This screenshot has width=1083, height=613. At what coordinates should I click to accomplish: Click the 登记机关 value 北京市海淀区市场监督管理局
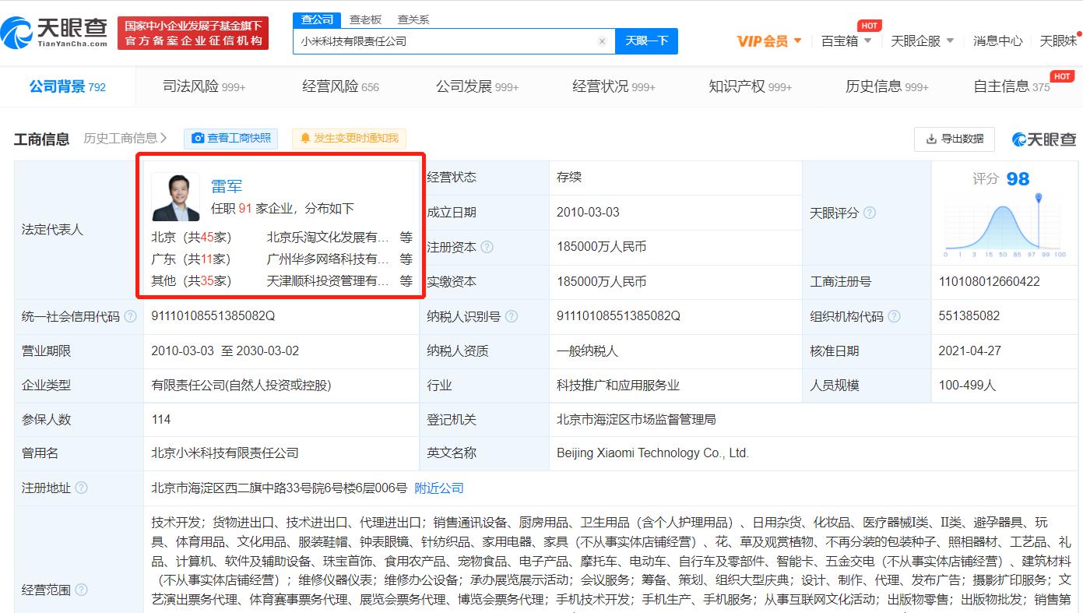[636, 420]
